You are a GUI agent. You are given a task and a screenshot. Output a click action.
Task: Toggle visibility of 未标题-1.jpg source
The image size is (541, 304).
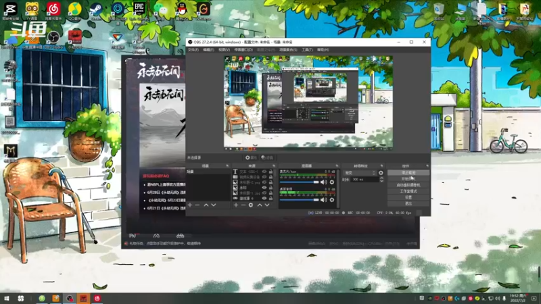(x=264, y=193)
